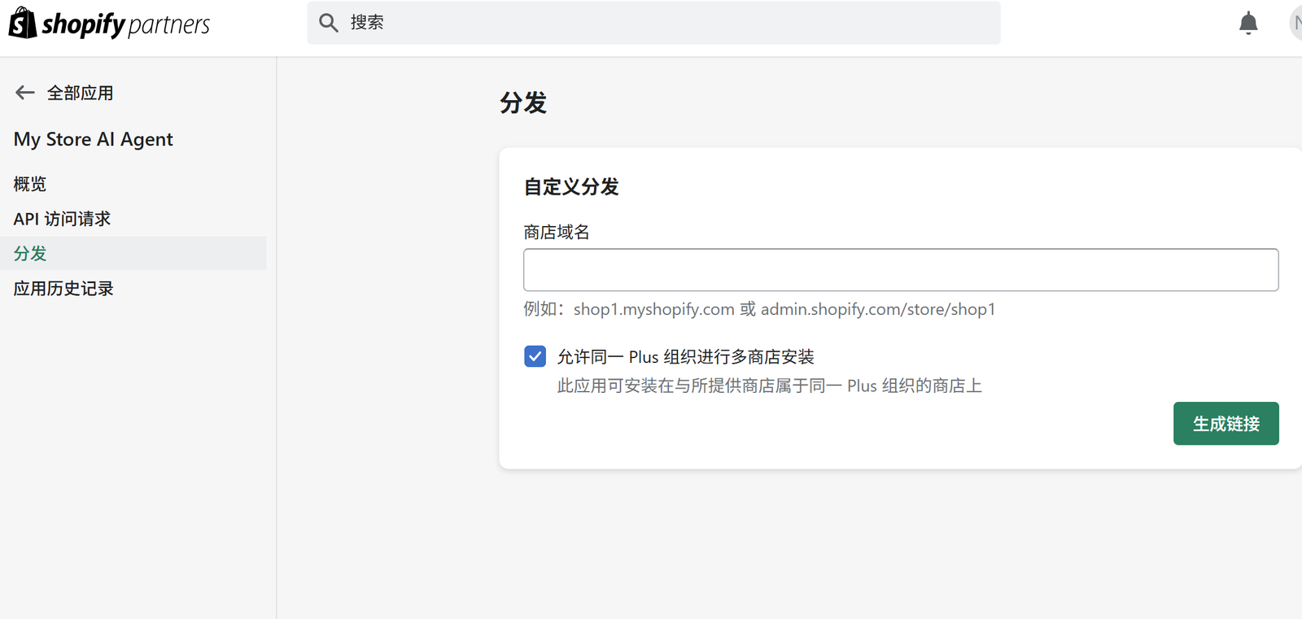Click the 分发 page heading
Screen dimensions: 1302x619
click(523, 103)
